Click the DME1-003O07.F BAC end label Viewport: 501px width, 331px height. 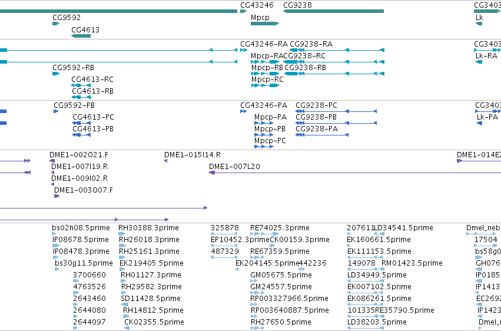click(x=84, y=190)
